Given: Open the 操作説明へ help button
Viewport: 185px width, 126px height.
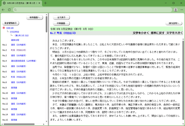Looking at the screenshot, I should 174,23.
